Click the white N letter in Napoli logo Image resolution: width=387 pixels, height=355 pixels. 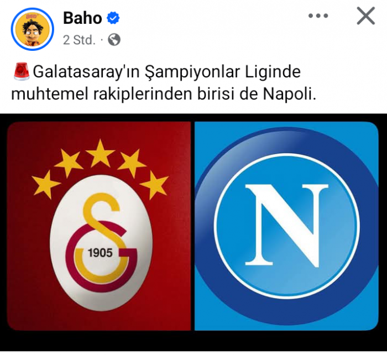[286, 226]
